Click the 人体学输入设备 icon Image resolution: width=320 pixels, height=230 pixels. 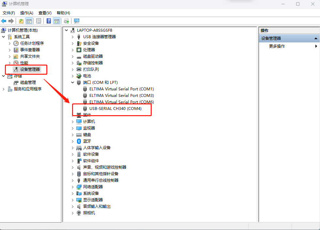pyautogui.click(x=79, y=148)
